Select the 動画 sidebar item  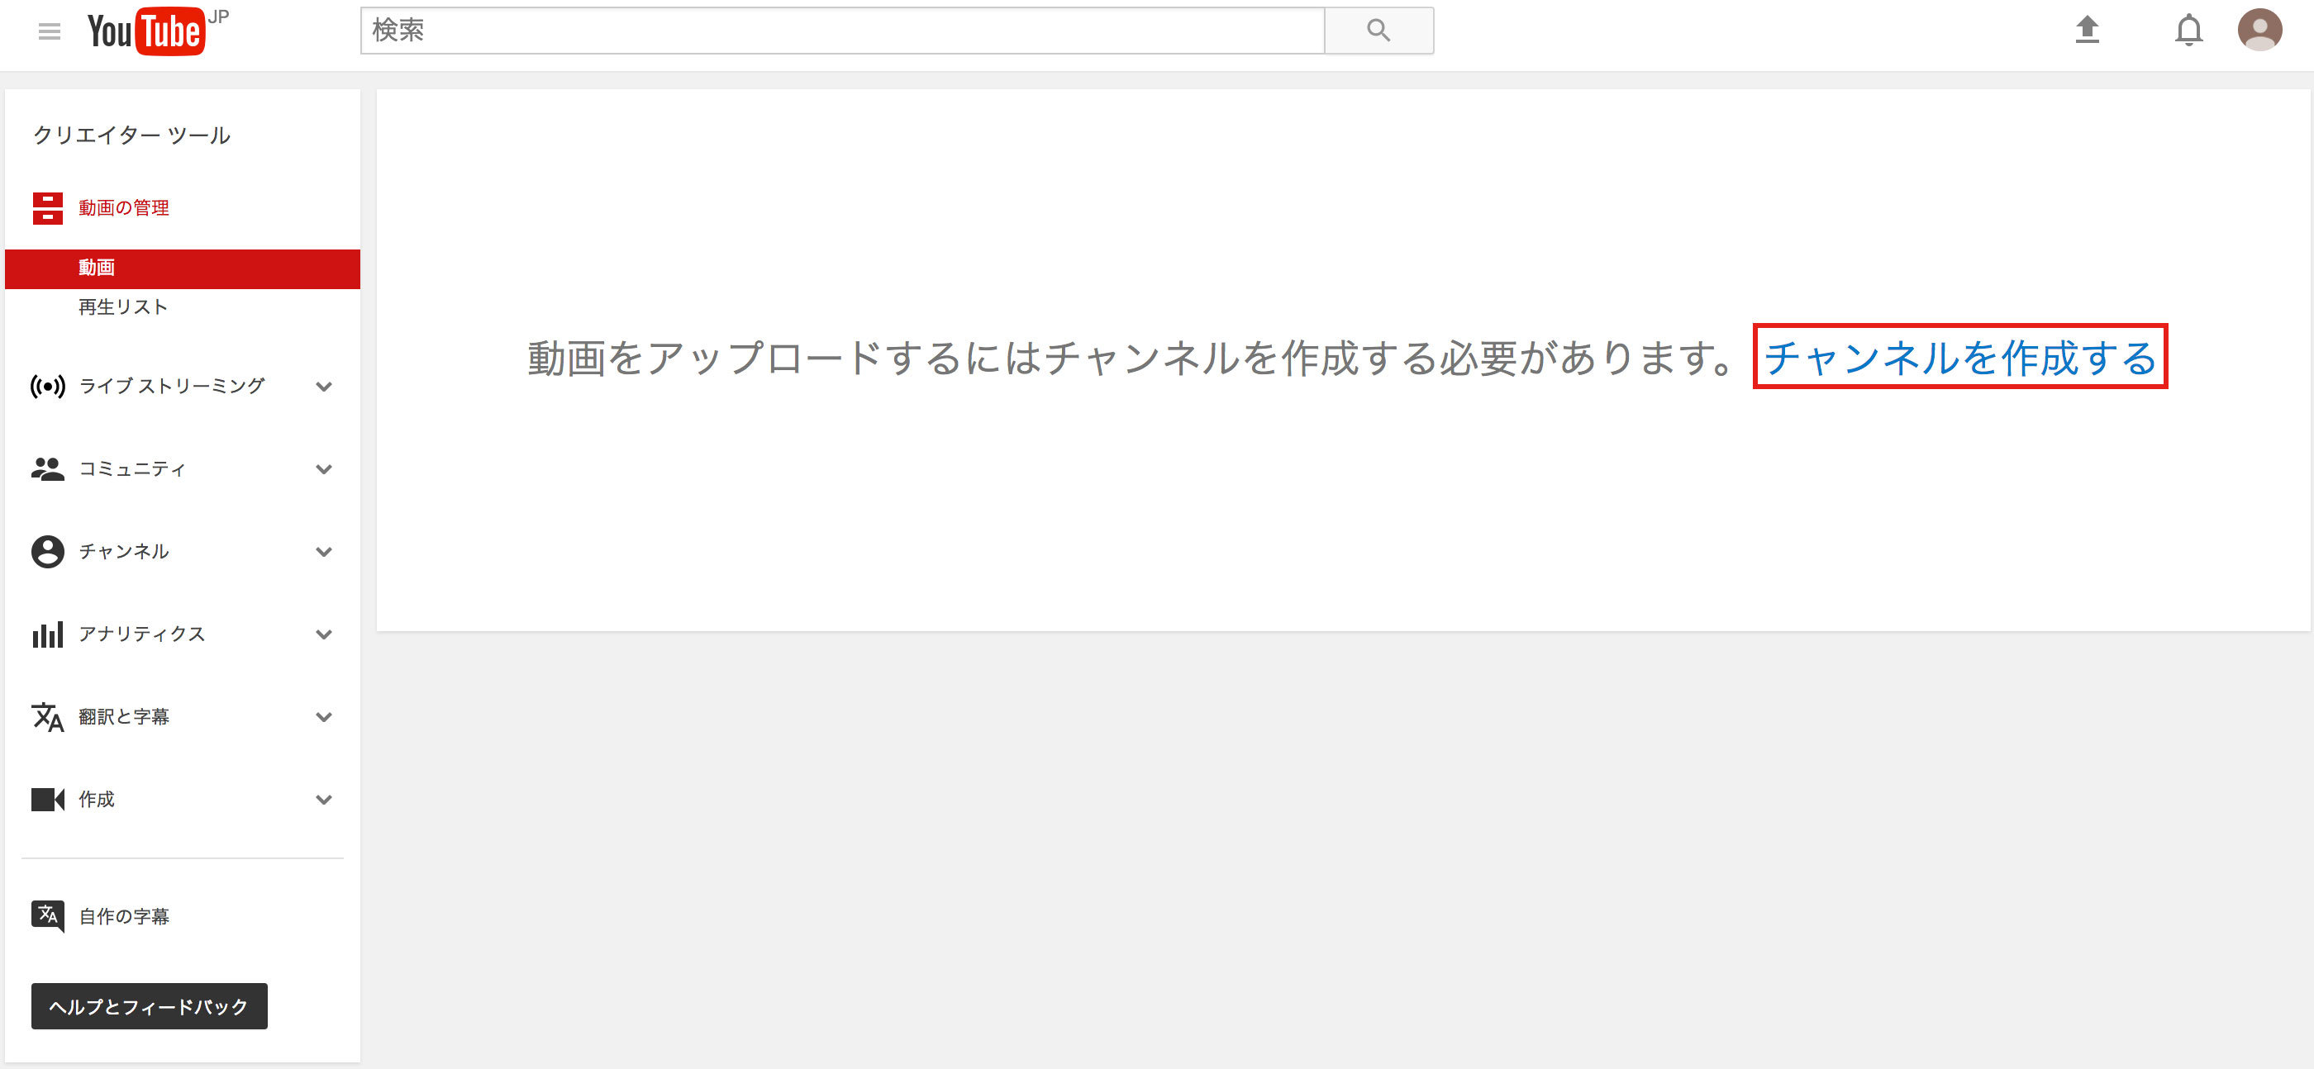click(x=183, y=268)
